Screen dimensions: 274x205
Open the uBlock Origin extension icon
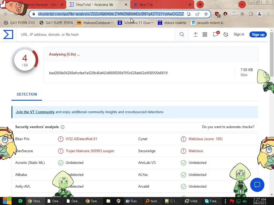point(217,14)
